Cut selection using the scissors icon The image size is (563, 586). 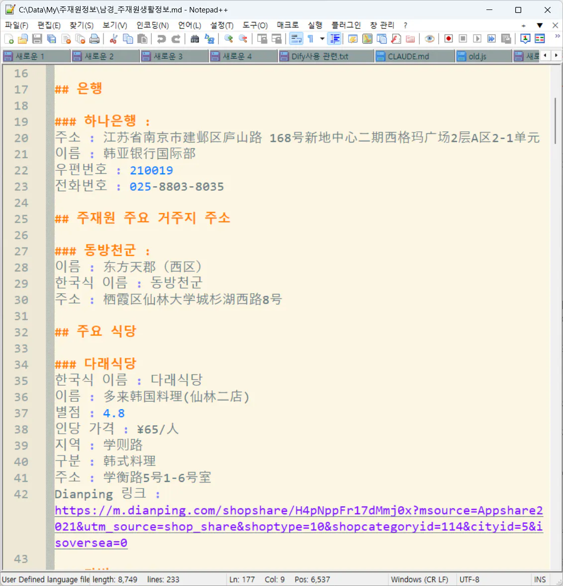click(113, 39)
